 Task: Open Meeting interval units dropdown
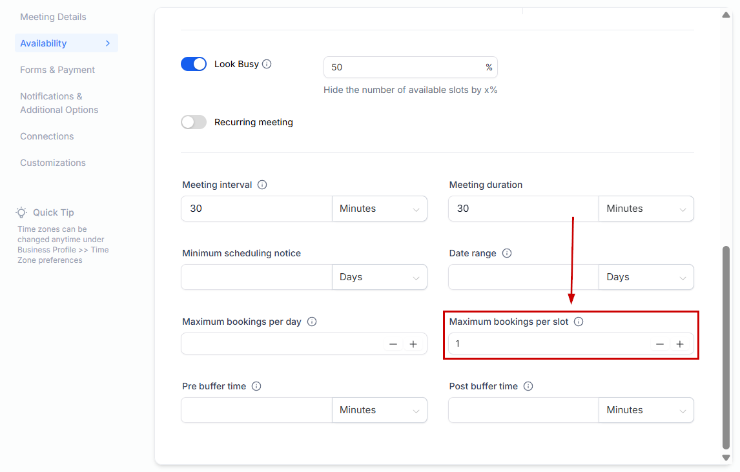pos(379,209)
